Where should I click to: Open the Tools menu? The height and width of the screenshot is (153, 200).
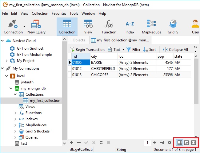74,13
